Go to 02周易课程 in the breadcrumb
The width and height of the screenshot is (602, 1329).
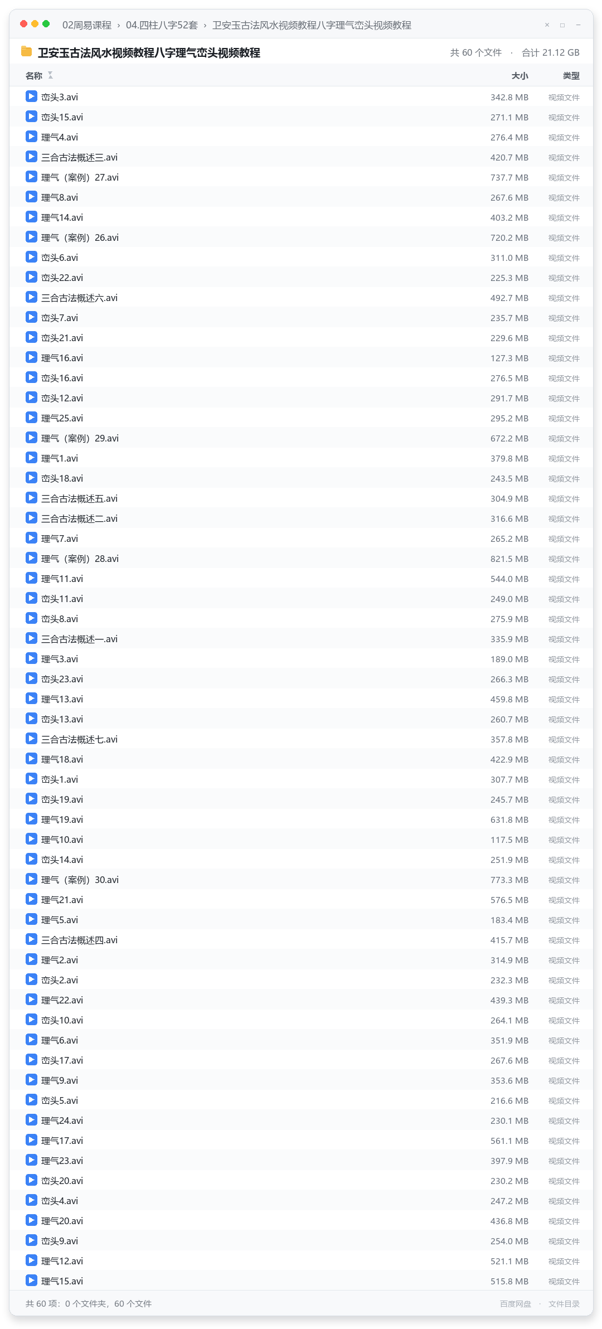(x=87, y=25)
